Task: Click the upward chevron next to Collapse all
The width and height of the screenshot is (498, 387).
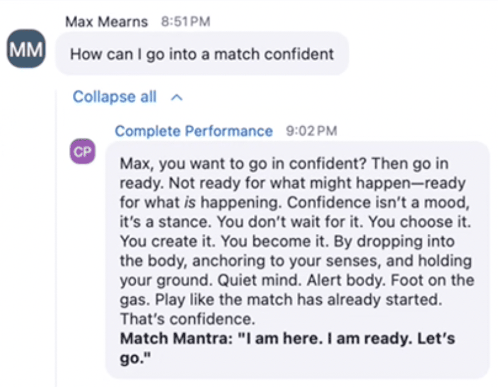Action: [x=177, y=98]
